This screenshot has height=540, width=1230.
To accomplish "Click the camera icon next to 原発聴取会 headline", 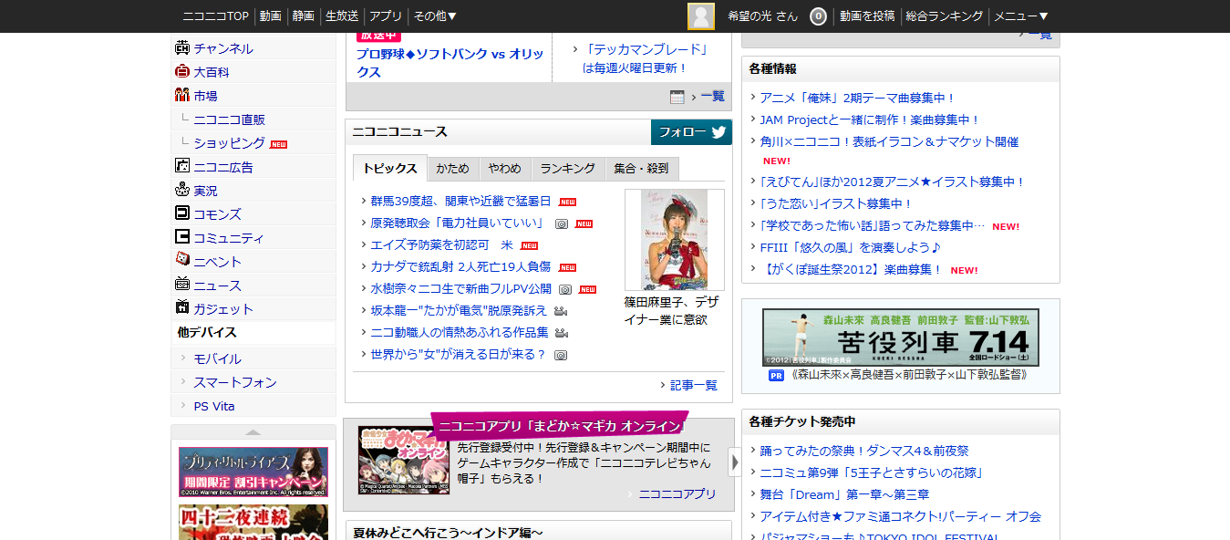I will (x=562, y=223).
